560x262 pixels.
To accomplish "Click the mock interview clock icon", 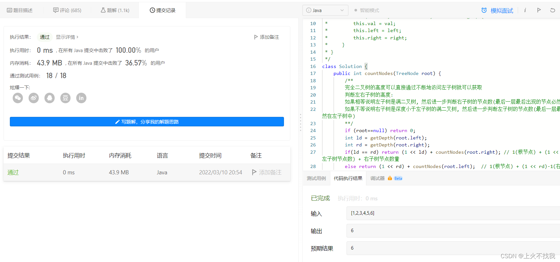I will (484, 10).
